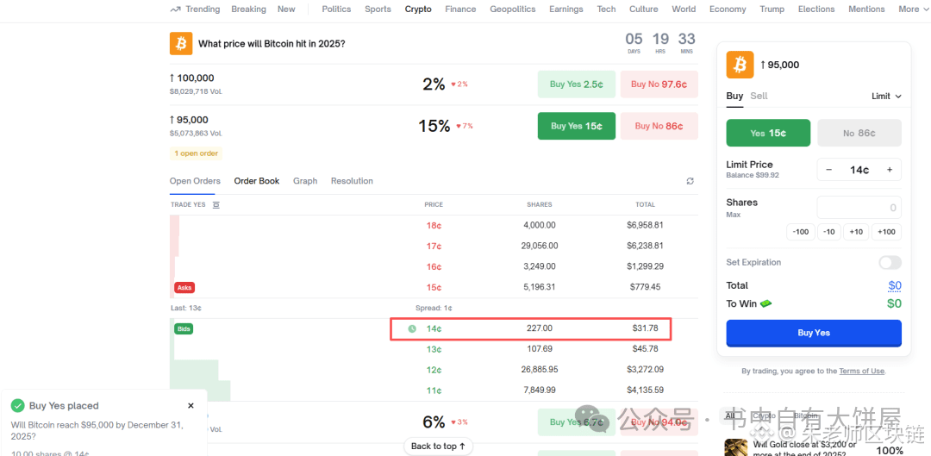Click the Shares input field
This screenshot has height=456, width=931.
[859, 208]
